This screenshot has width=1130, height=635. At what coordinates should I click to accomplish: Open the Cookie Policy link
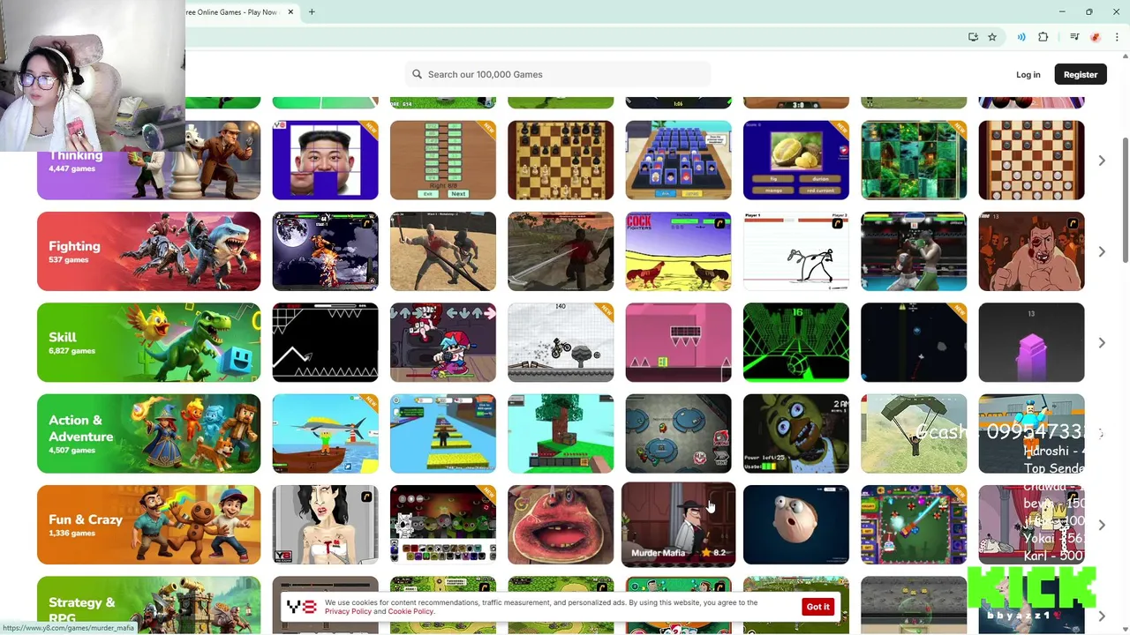[x=411, y=611]
